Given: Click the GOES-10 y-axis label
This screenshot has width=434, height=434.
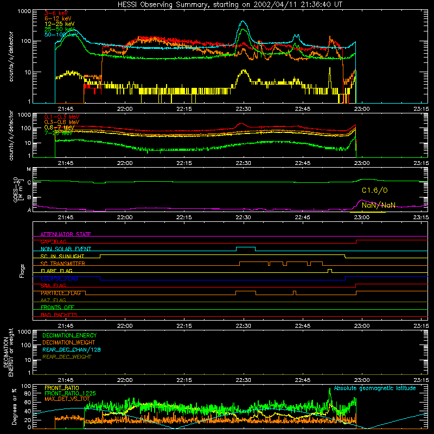Looking at the screenshot, I should (x=18, y=189).
